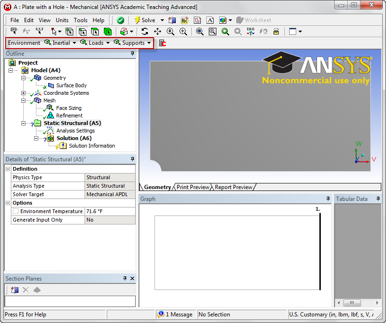Toggle the Environment Temperature checkbox
The height and width of the screenshot is (323, 386).
click(x=16, y=211)
